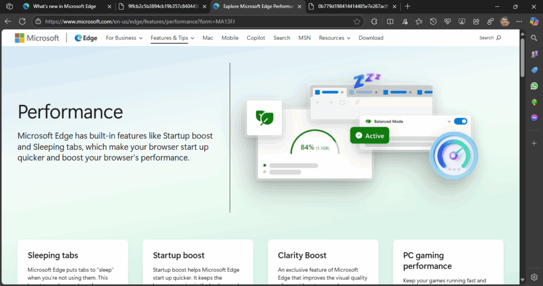
Task: Expand Features & Tips dropdown
Action: click(x=172, y=38)
